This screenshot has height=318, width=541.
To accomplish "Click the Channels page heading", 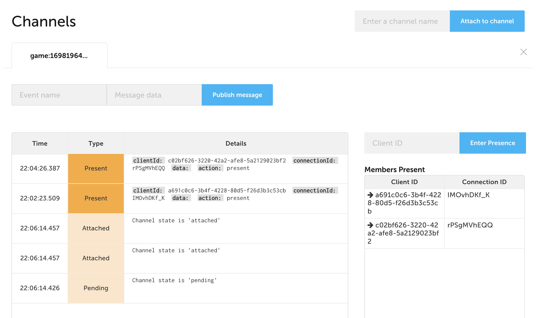I will [x=44, y=21].
